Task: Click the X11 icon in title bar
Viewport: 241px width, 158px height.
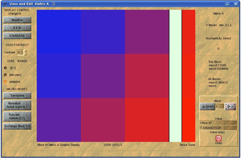Action: pyautogui.click(x=5, y=4)
